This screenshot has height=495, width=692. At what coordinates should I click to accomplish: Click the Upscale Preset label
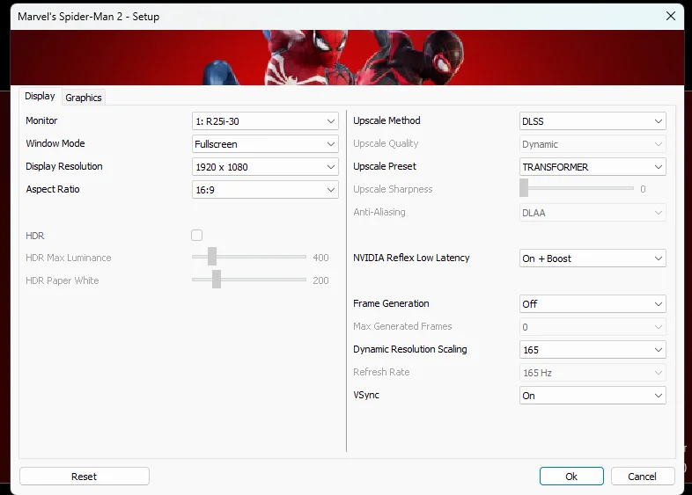[x=385, y=167]
